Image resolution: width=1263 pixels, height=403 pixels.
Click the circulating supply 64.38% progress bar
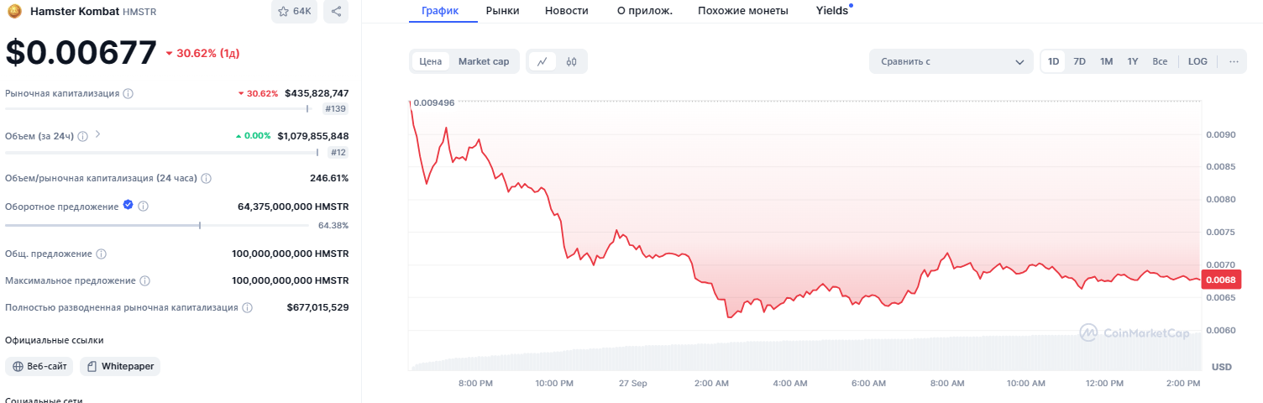(157, 225)
